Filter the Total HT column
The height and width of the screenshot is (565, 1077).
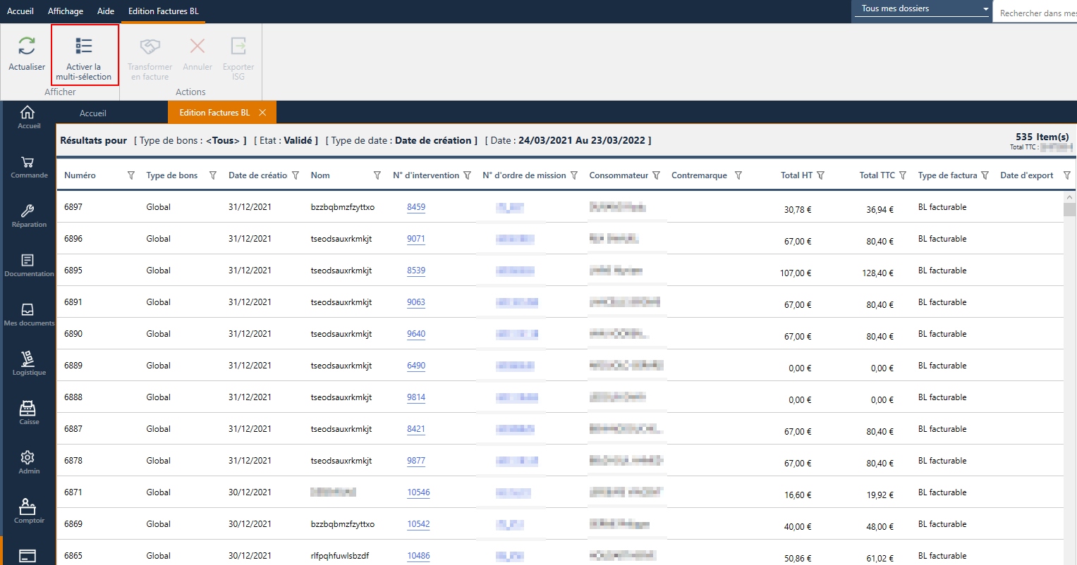(x=820, y=175)
